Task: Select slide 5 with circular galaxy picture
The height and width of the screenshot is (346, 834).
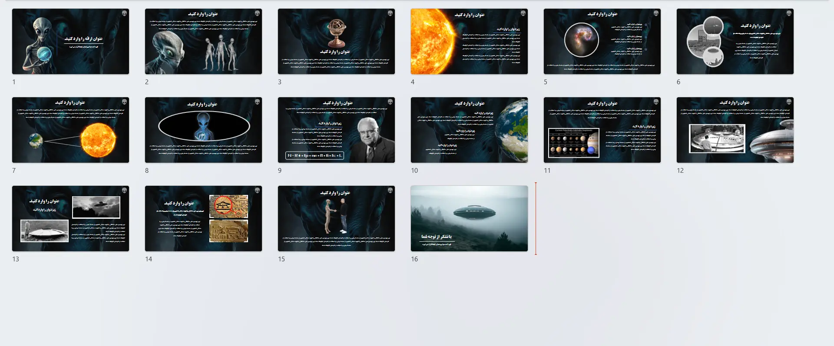Action: 602,41
